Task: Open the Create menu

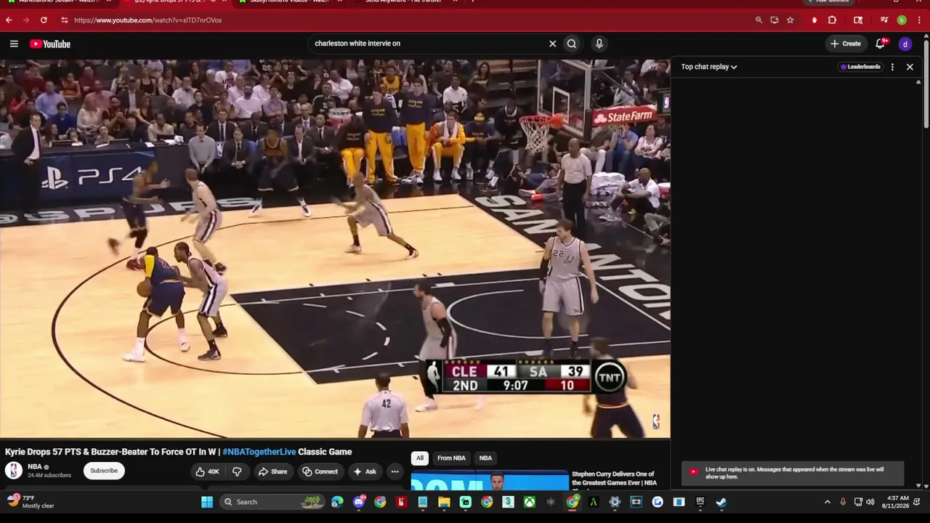Action: click(846, 44)
